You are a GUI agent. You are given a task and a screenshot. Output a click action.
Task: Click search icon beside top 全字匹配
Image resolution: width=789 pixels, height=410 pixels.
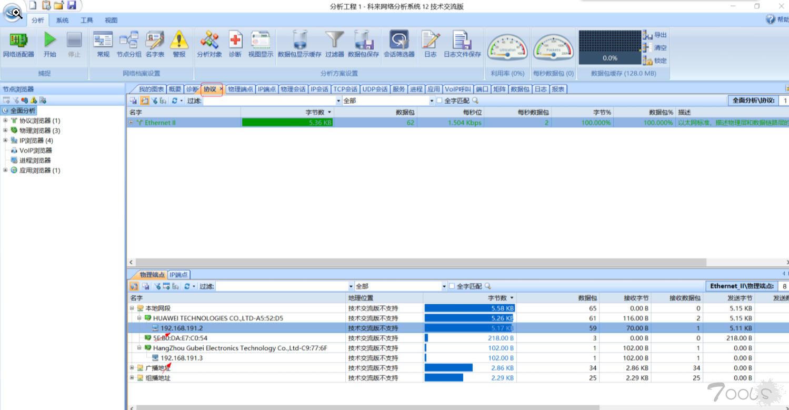click(475, 101)
